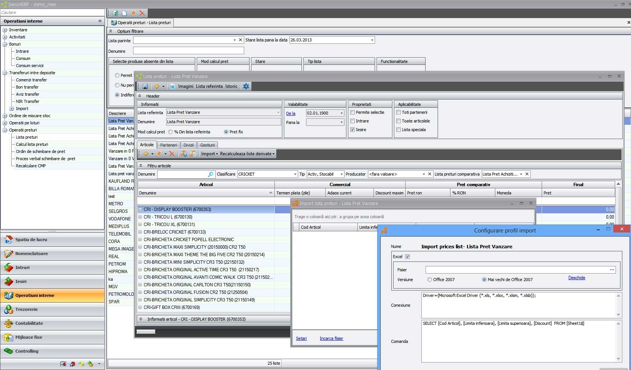Click the search icon in Denumire filter field
Screen dimensions: 631x370
[211, 174]
